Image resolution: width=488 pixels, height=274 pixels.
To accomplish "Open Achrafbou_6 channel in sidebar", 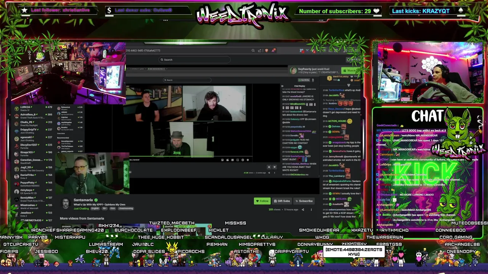I will point(33,116).
